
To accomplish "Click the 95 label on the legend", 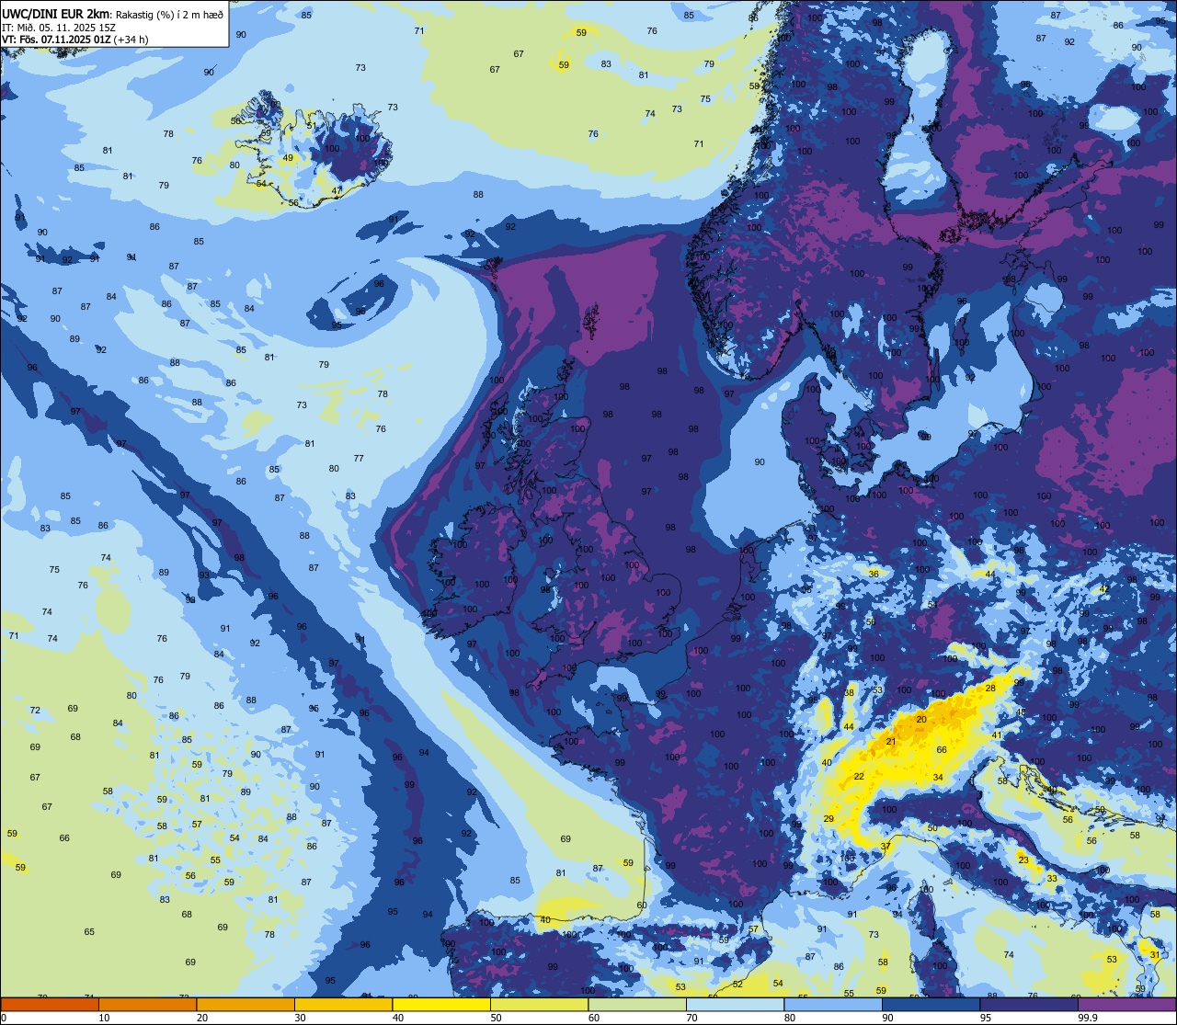I will [987, 1018].
